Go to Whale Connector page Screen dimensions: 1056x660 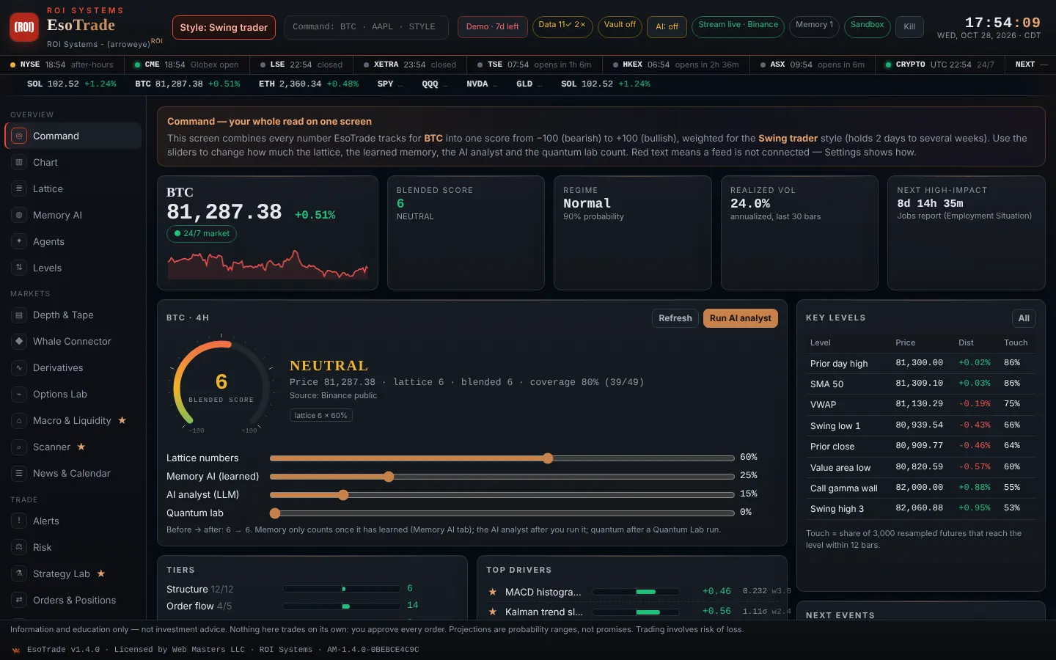(73, 341)
